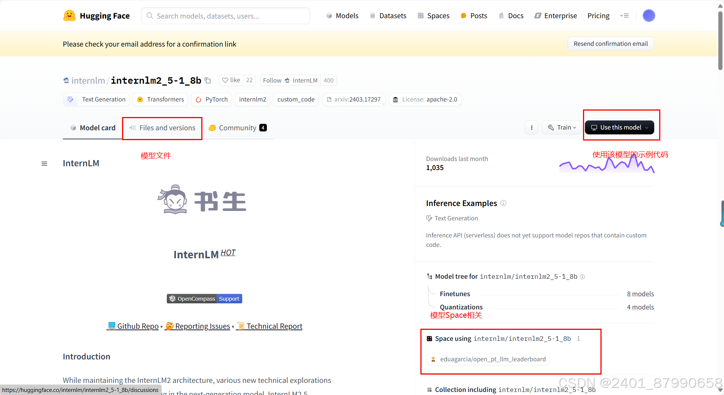Filter by the Transformers tag
This screenshot has height=395, width=724.
pyautogui.click(x=160, y=99)
